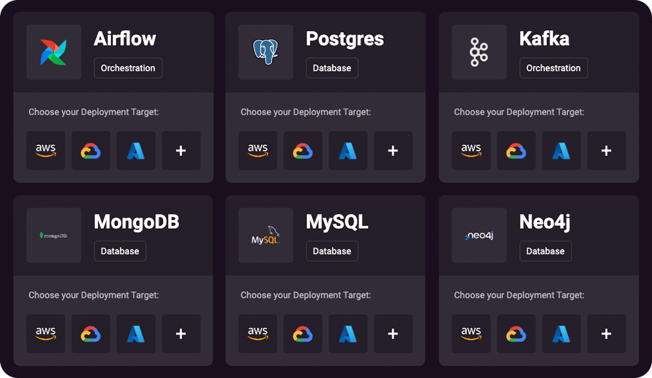Image resolution: width=652 pixels, height=378 pixels.
Task: Add another deployment target for MongoDB
Action: click(x=181, y=333)
